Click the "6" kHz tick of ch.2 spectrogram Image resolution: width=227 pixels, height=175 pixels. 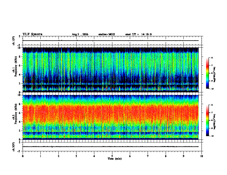(20, 113)
